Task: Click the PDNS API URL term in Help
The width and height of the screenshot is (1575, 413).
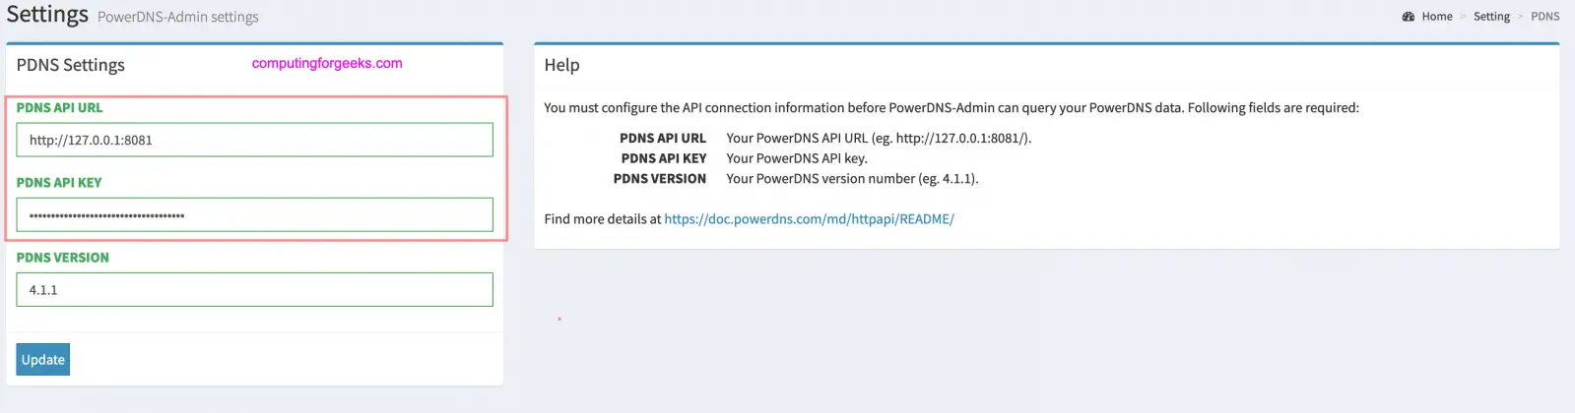Action: pyautogui.click(x=663, y=139)
